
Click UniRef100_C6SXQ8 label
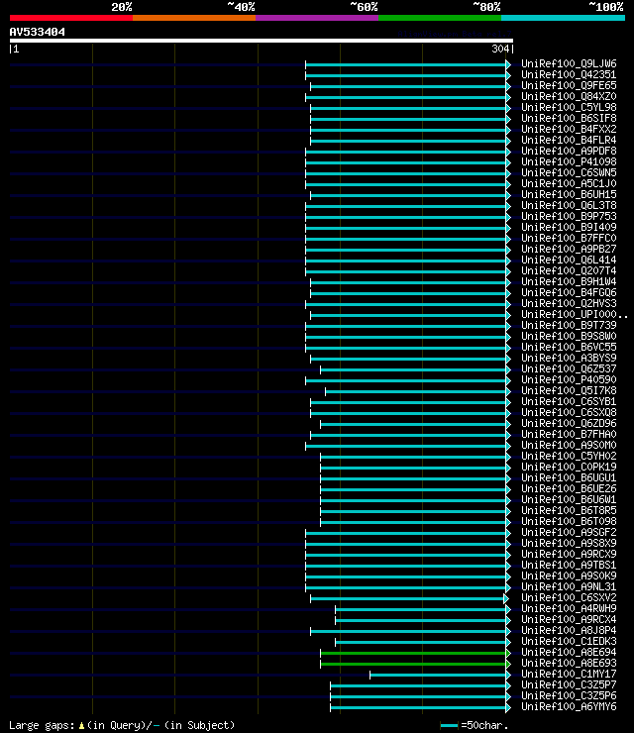coord(569,412)
